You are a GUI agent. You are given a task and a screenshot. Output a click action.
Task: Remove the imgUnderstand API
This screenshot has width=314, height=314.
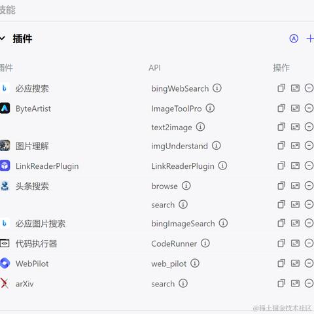click(x=309, y=146)
